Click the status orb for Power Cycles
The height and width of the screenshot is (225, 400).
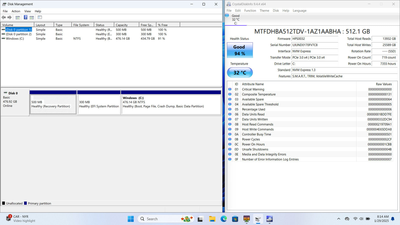pos(230,139)
